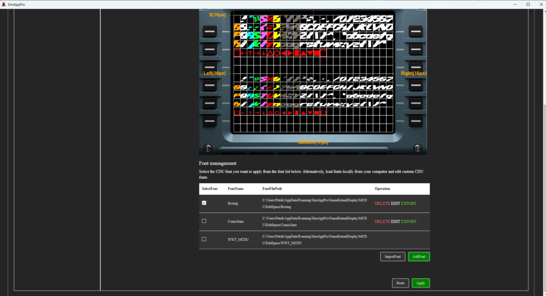The width and height of the screenshot is (546, 296).
Task: Export the Boeing font
Action: (408, 203)
